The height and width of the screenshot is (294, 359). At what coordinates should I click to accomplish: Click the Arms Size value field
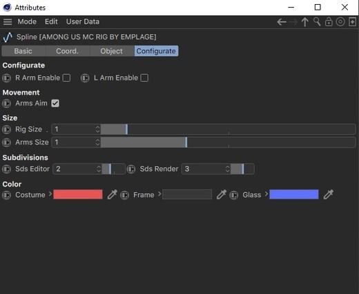(x=74, y=143)
